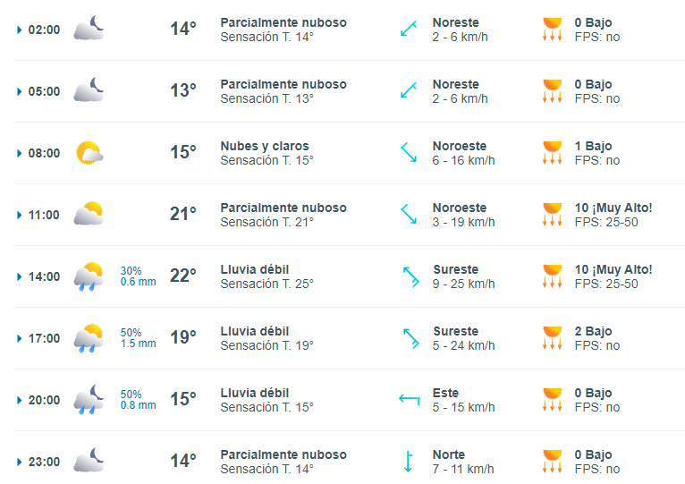Expand the 11:00 forecast row arrow

(19, 215)
